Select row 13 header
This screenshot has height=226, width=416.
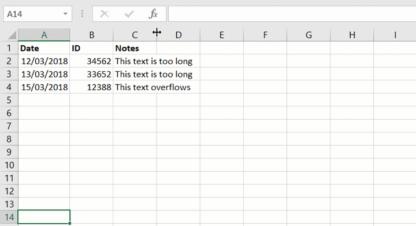[x=9, y=204]
